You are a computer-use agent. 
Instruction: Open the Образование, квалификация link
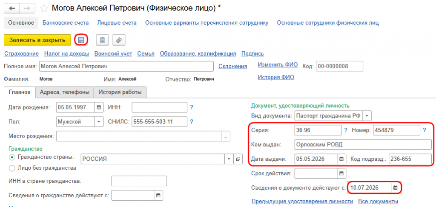tap(198, 54)
